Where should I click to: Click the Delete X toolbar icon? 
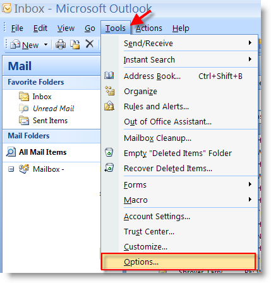click(x=90, y=44)
